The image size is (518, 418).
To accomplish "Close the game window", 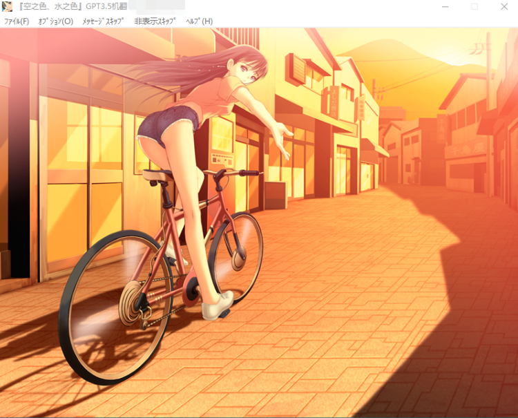I will [x=503, y=7].
